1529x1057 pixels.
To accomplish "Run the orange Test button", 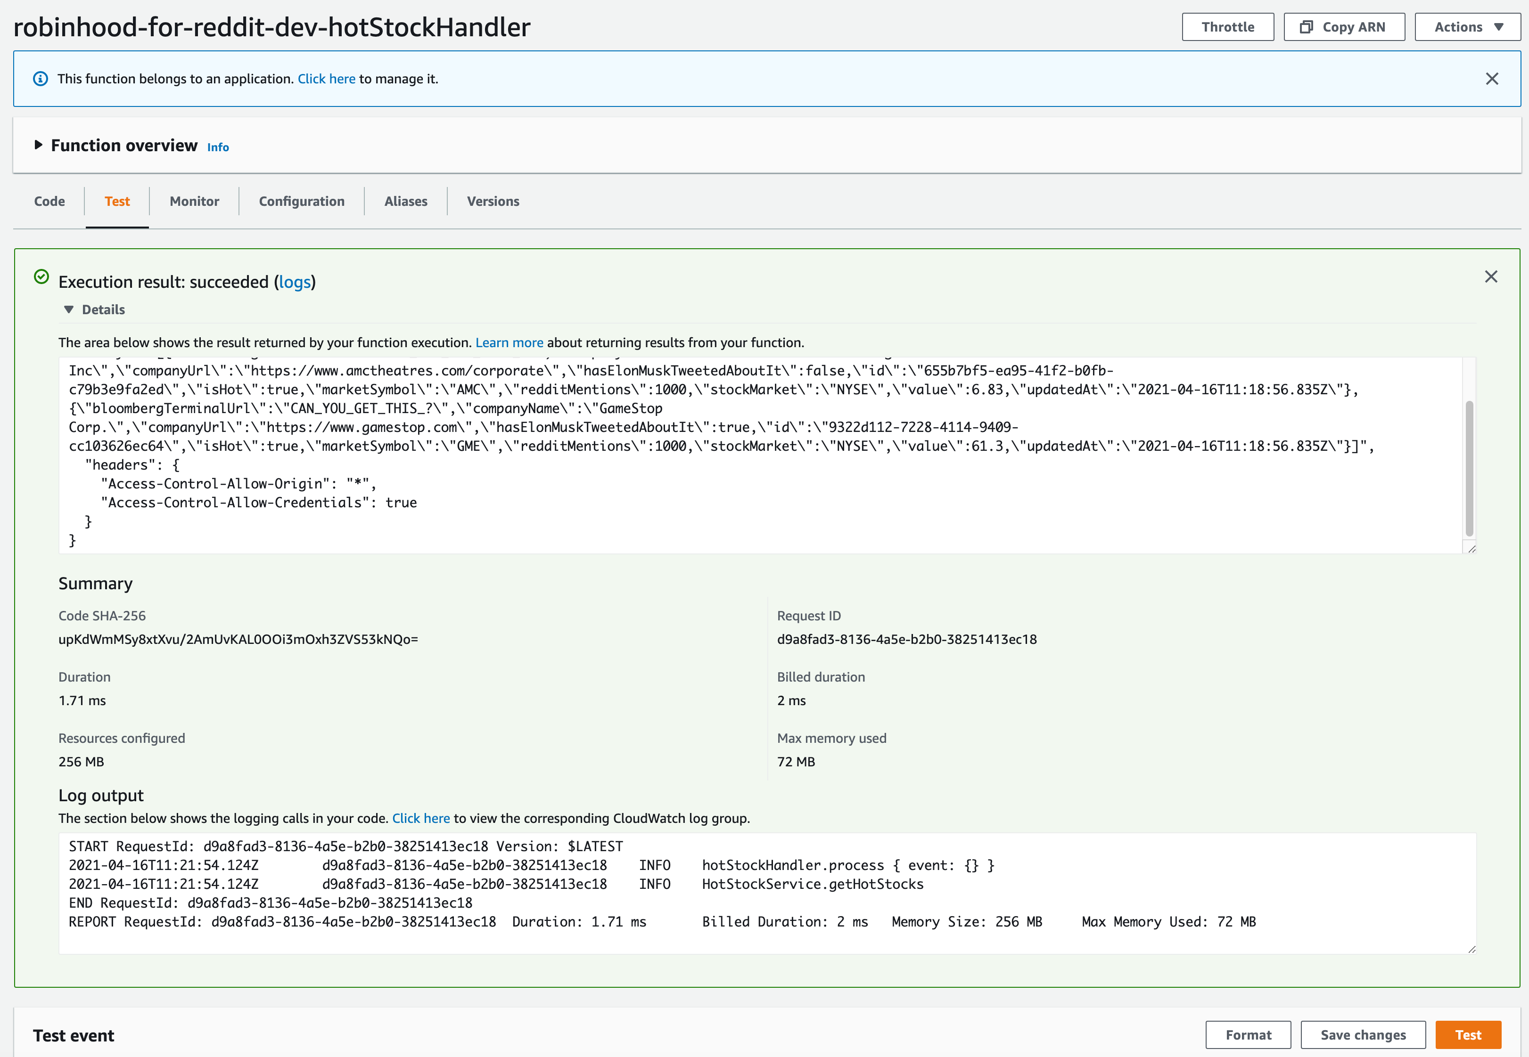I will click(x=1468, y=1034).
